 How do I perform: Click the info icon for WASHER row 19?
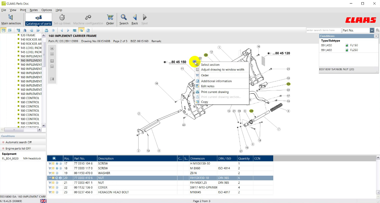[57, 173]
